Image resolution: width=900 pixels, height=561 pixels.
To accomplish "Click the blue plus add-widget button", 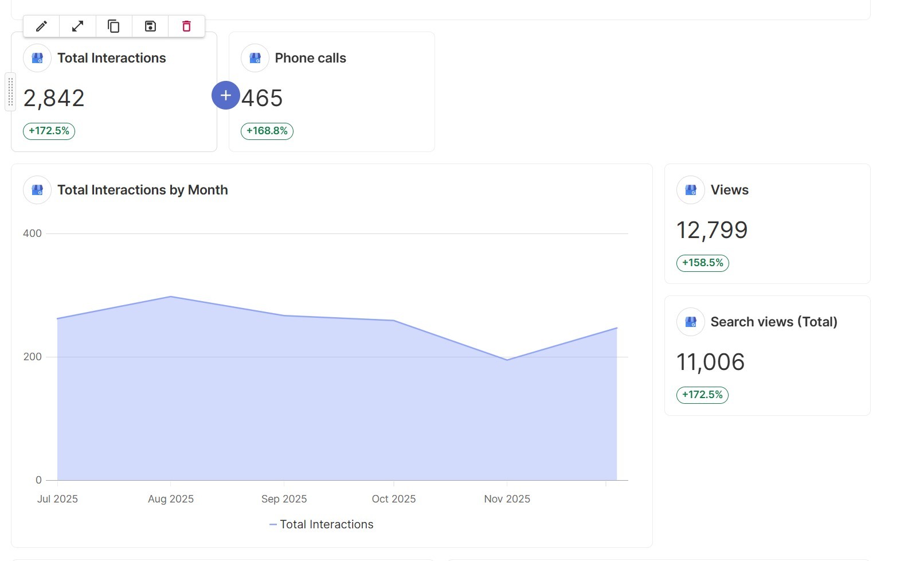I will pos(226,95).
